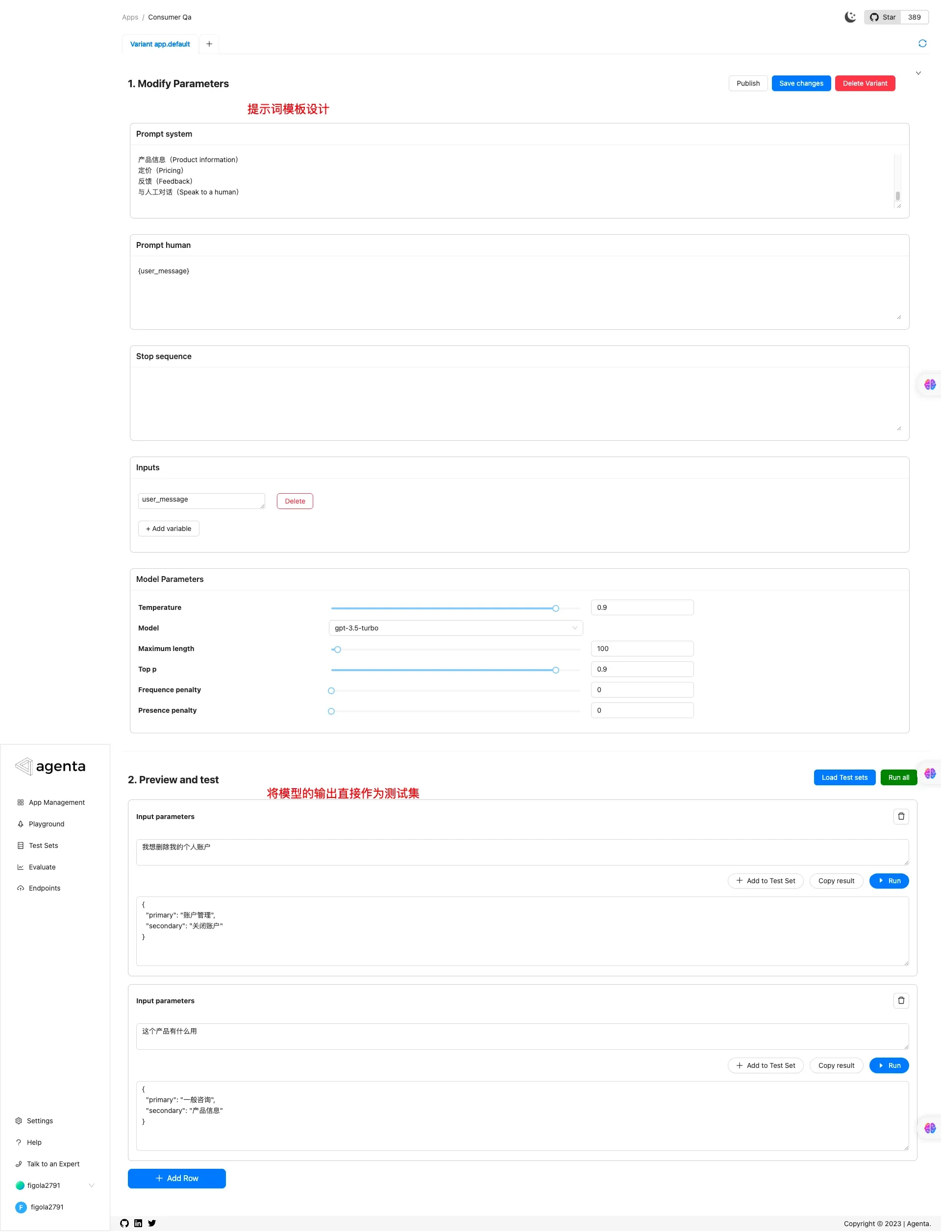Toggle dark mode moon icon
Screen dimensions: 941x1232
[850, 17]
